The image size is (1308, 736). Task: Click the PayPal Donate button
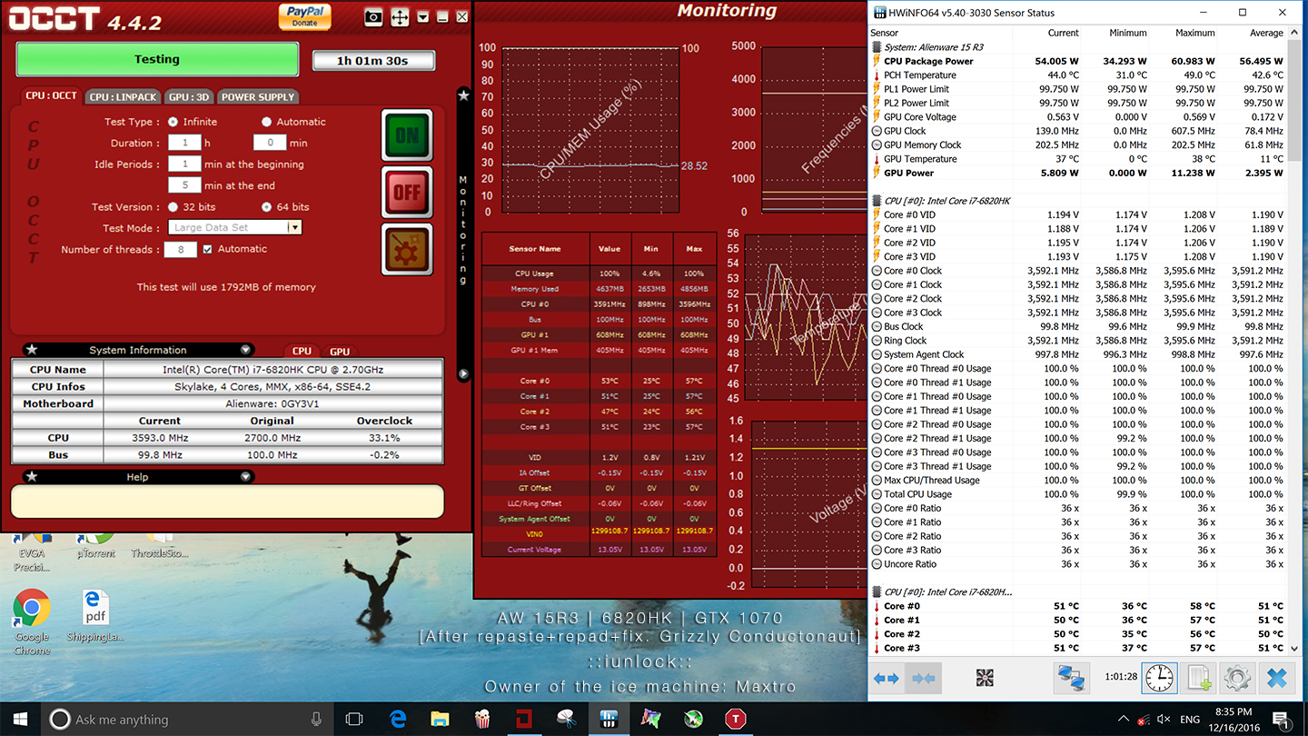pyautogui.click(x=305, y=16)
